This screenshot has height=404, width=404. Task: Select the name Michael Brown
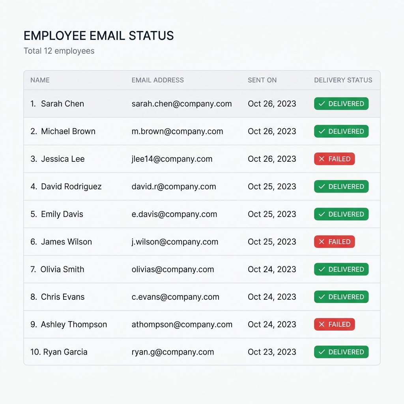click(68, 131)
